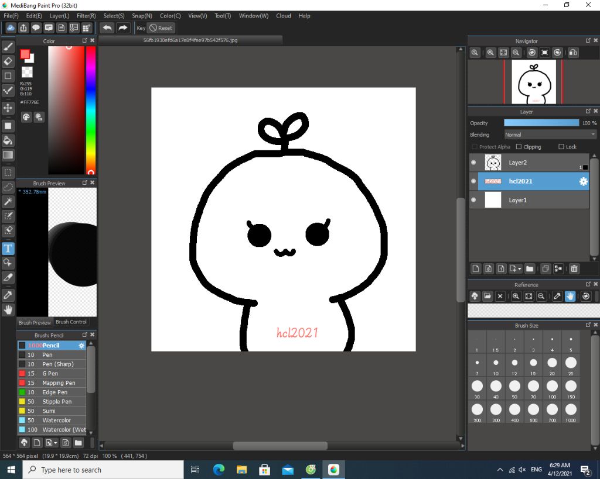Viewport: 600px width, 479px height.
Task: Enable the Clipping checkbox
Action: [519, 147]
